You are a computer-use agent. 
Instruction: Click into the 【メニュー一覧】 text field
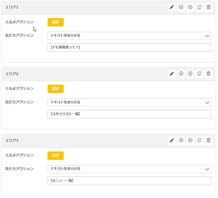coord(129,181)
